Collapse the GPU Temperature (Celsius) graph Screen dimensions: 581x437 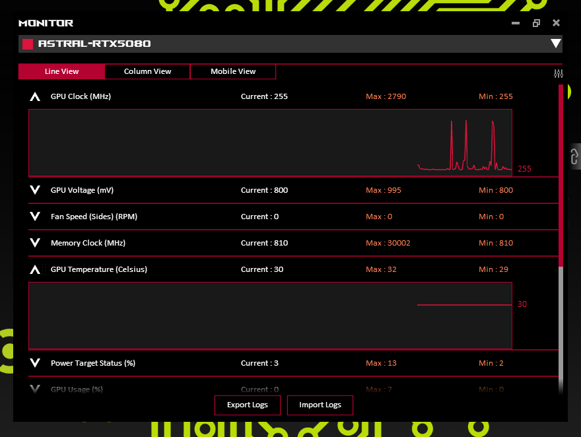35,269
